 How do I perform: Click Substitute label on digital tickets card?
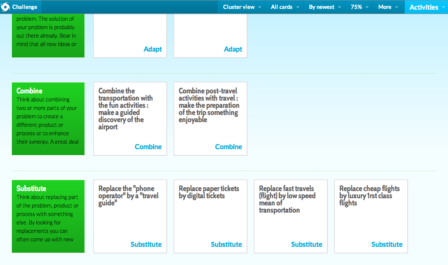point(226,244)
